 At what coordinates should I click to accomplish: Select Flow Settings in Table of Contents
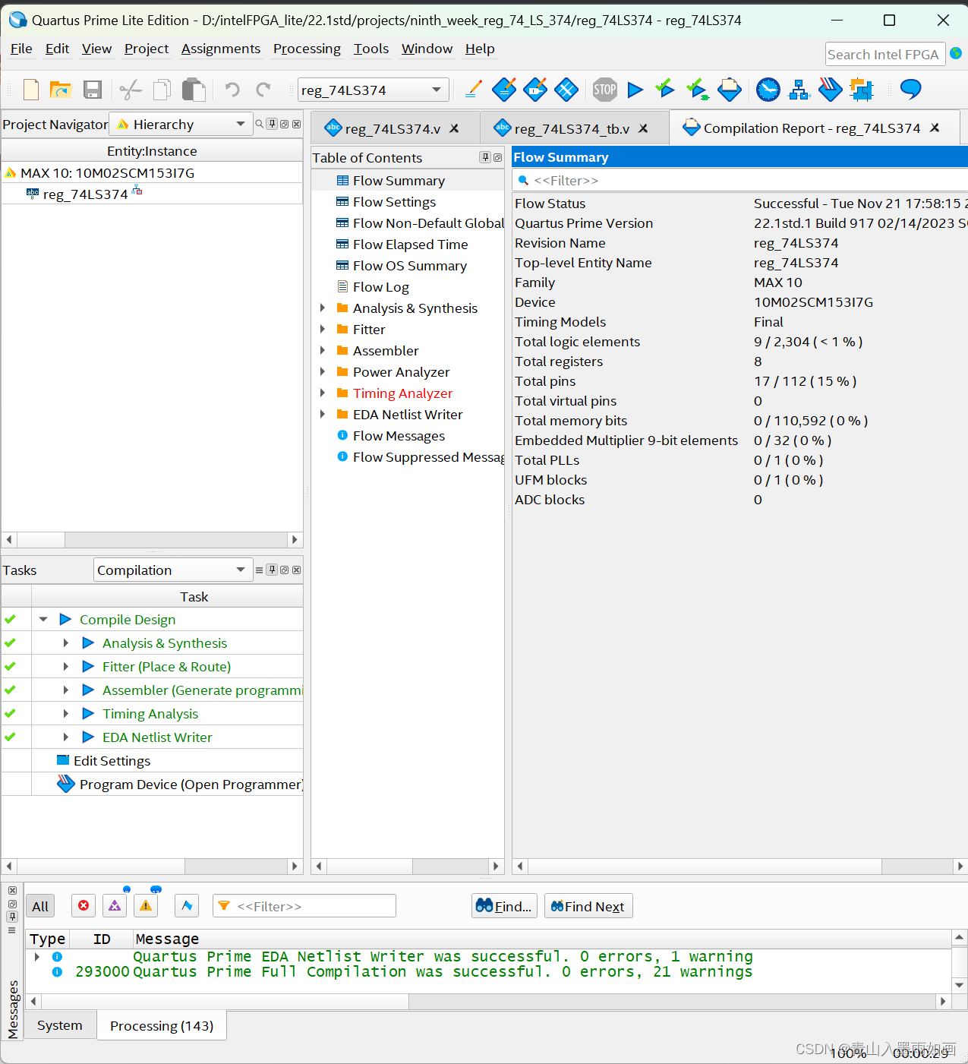pyautogui.click(x=394, y=201)
